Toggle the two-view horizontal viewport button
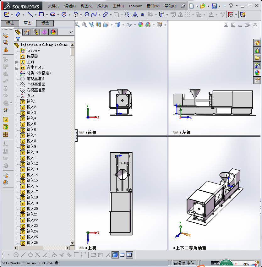 tap(122, 255)
